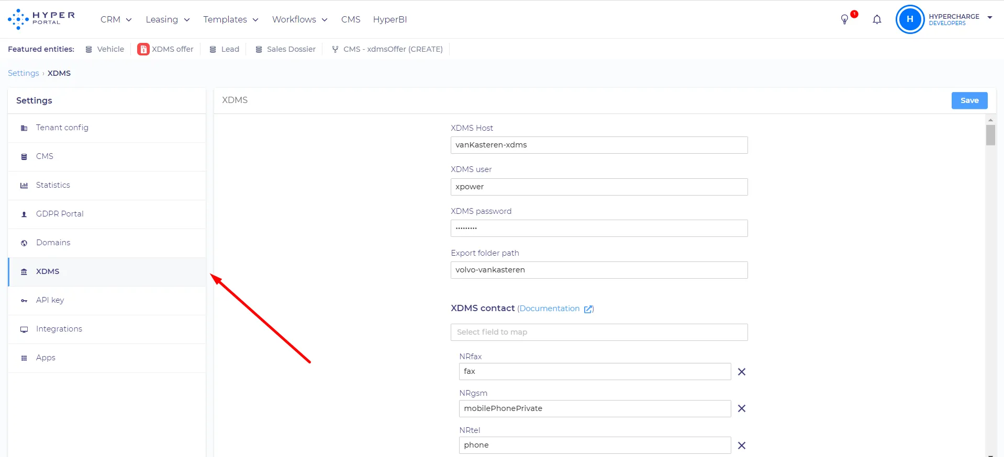Click the XDMS user input field
The image size is (1004, 457).
(599, 187)
